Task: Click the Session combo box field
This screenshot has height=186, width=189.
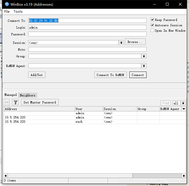Action: pyautogui.click(x=73, y=43)
